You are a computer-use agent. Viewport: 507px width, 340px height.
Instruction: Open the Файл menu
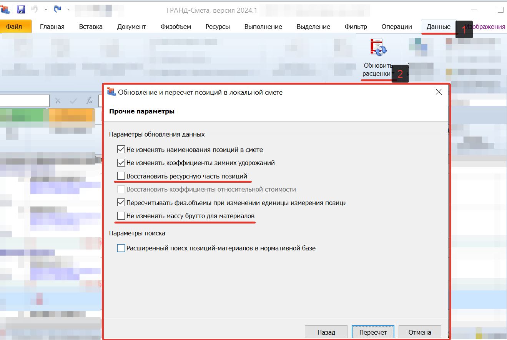[x=15, y=27]
